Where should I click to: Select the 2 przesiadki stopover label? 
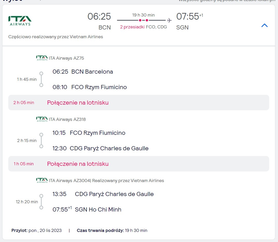[x=132, y=27]
